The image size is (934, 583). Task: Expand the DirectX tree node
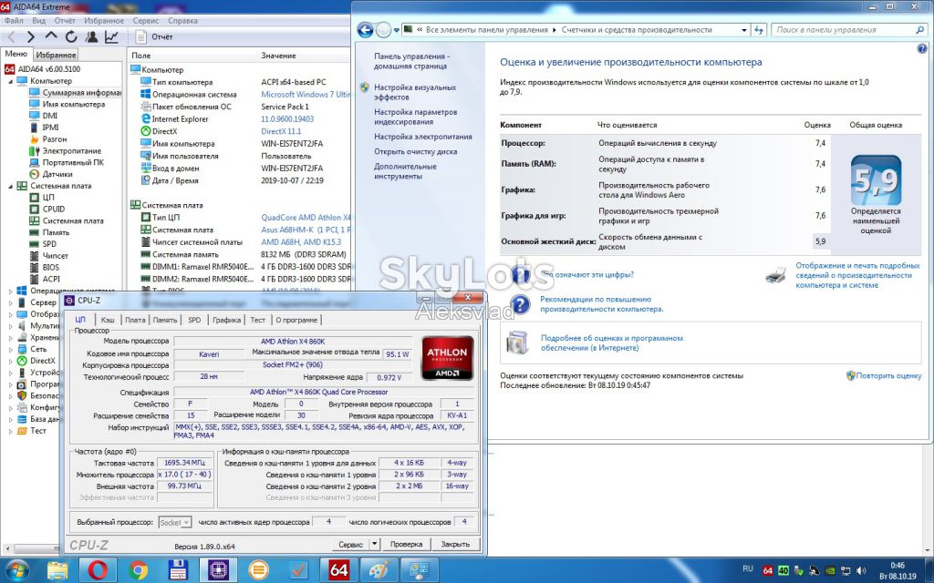(x=11, y=361)
